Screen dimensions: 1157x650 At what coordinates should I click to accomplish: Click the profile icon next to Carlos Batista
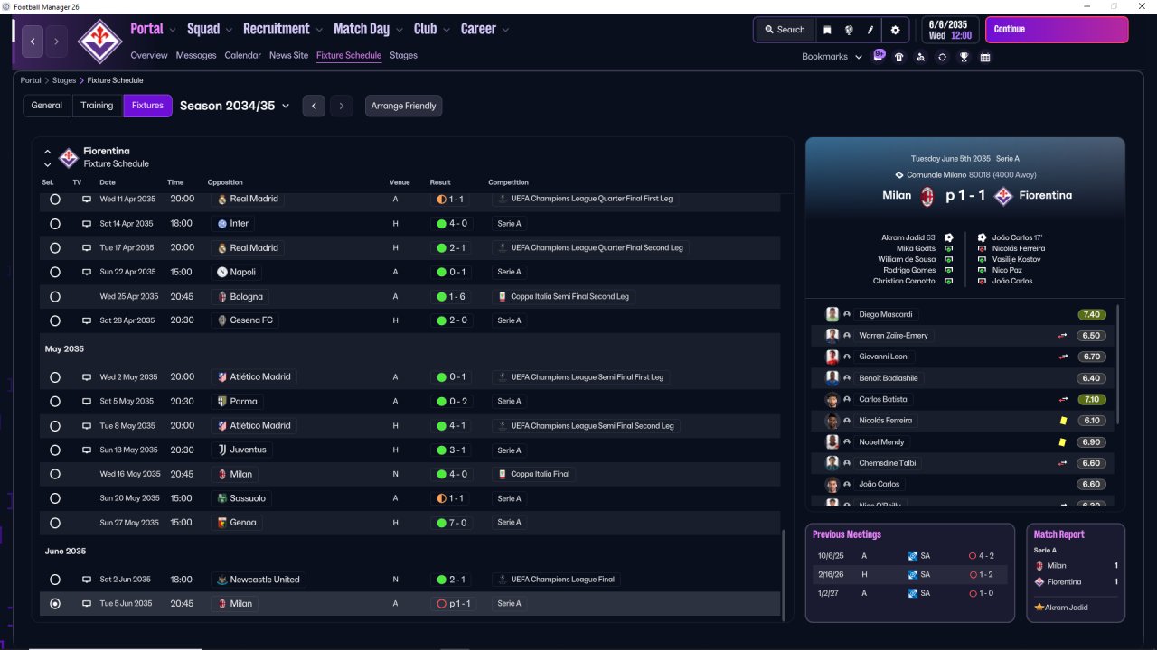847,399
